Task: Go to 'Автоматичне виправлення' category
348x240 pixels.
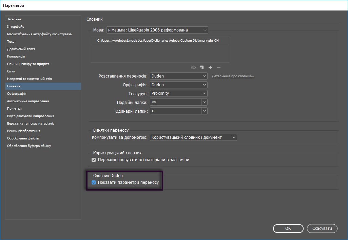Action: [x=43, y=101]
